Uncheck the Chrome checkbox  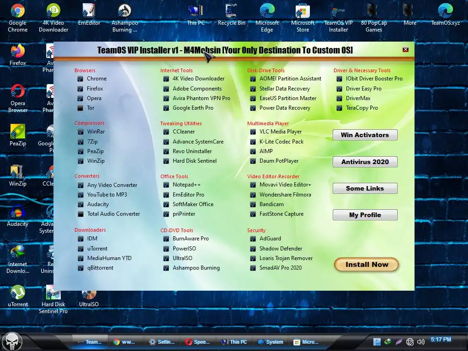[x=80, y=79]
